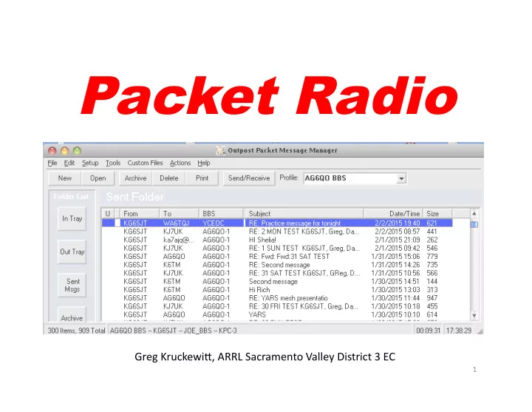Click the date 2/1/2015 21:09 cell
532x412 pixels.
(x=398, y=240)
